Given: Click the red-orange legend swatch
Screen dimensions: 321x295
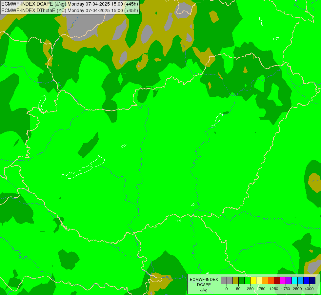Looking at the screenshot, I should coord(271,281).
